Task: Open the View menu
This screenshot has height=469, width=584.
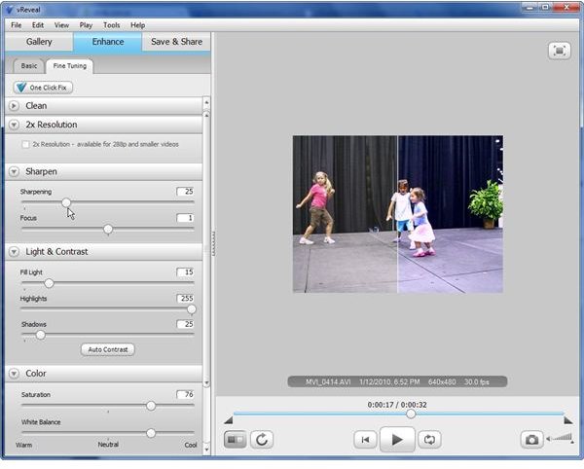Action: pos(61,25)
